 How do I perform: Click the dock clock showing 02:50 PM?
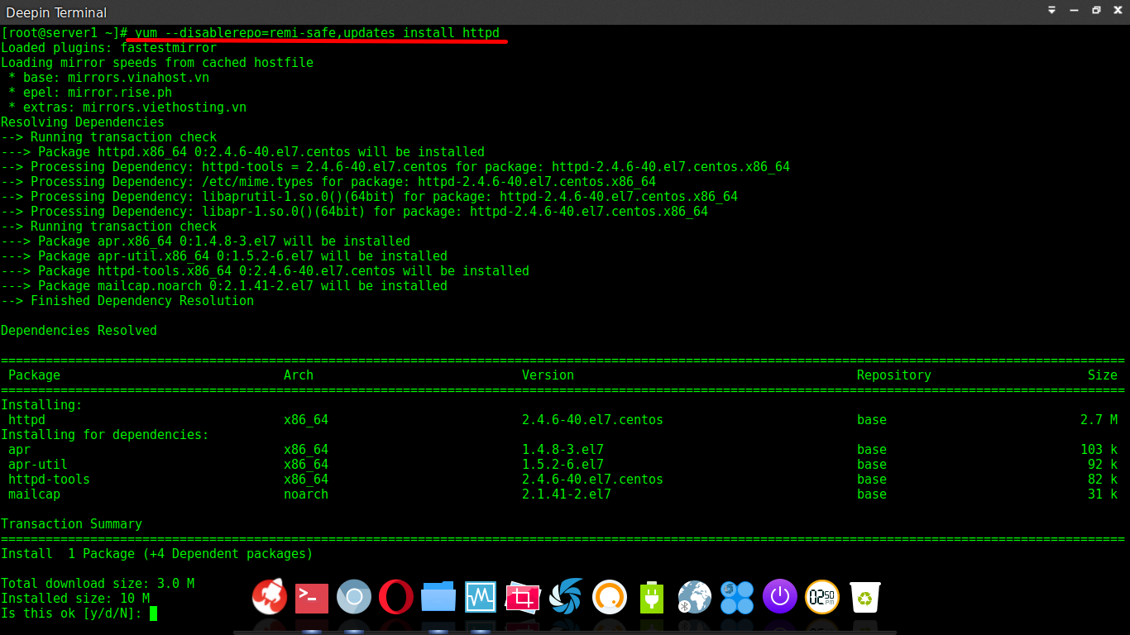[x=822, y=596]
